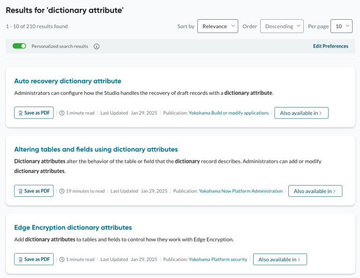
Task: Toggle Personalized search results switch
Action: coord(19,46)
